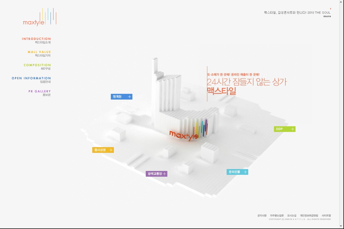Click the 24시간 잠들지 않는 상가 headline
This screenshot has height=229, width=344.
(x=247, y=82)
